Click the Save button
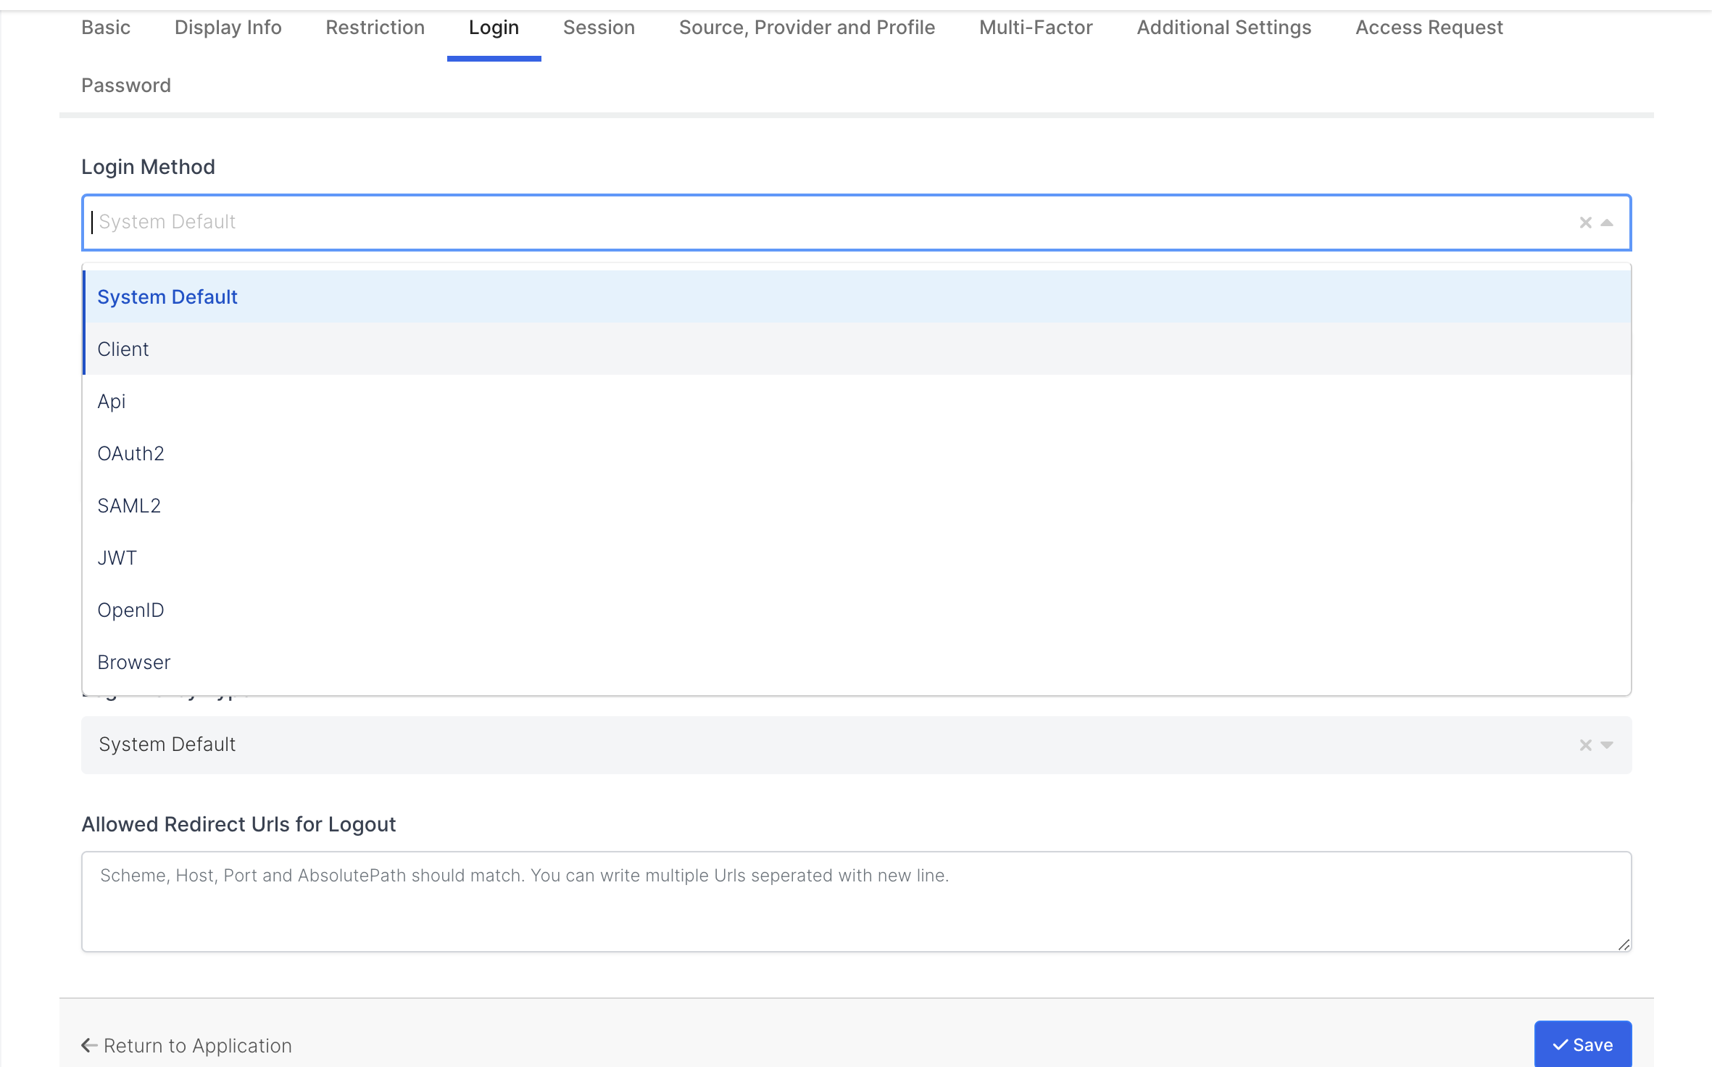This screenshot has width=1712, height=1067. click(1582, 1045)
